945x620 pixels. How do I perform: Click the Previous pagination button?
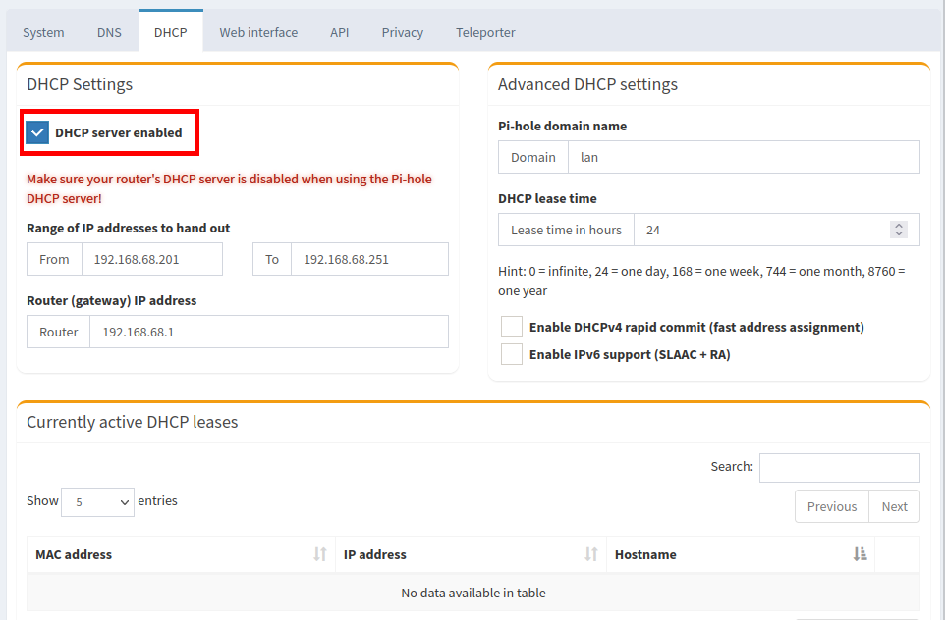[831, 506]
